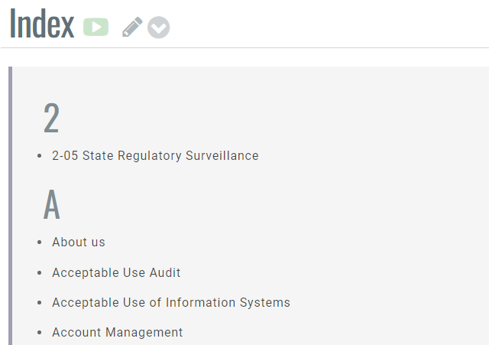Image resolution: width=489 pixels, height=345 pixels.
Task: Click the Index page title
Action: tap(42, 24)
